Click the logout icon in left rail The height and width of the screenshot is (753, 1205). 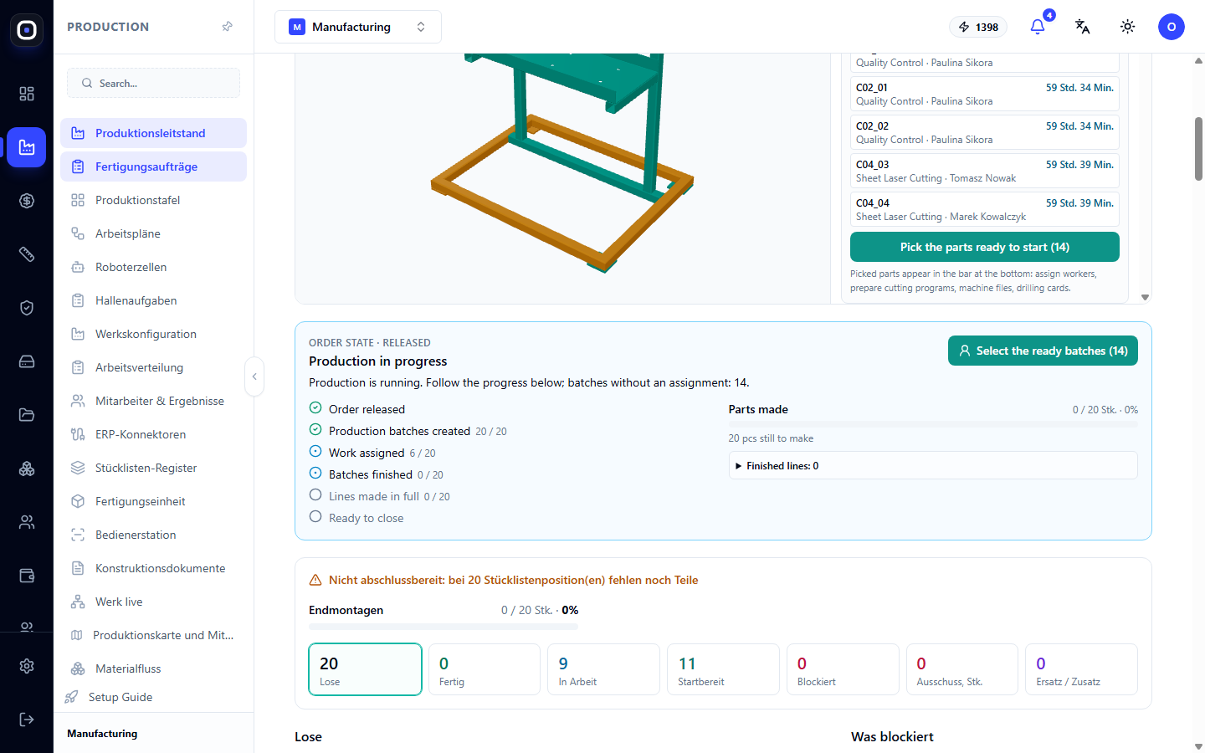[x=27, y=720]
